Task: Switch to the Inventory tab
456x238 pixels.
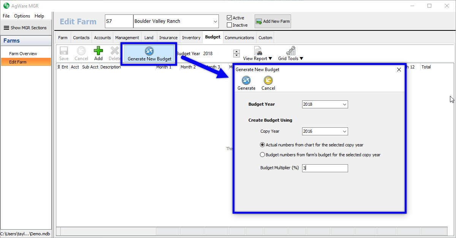Action: [191, 38]
